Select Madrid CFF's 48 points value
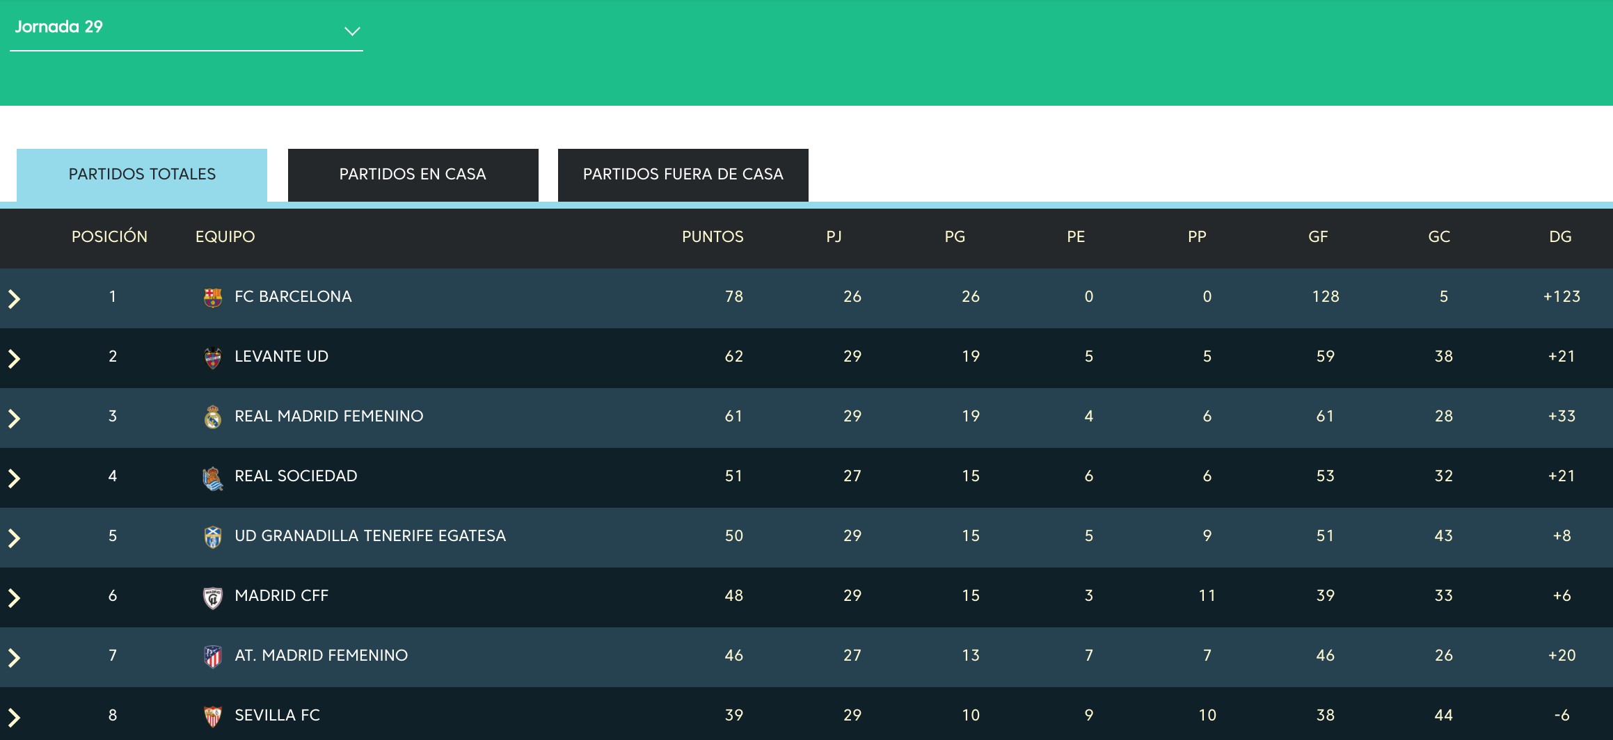Image resolution: width=1613 pixels, height=740 pixels. tap(734, 596)
